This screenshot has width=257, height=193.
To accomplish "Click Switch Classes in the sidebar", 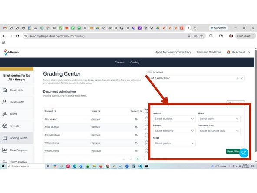I will pyautogui.click(x=16, y=162).
